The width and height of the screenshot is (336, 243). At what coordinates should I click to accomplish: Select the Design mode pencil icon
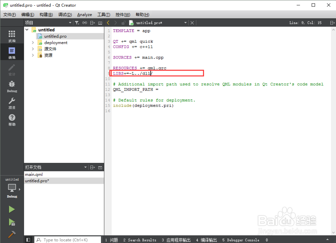click(x=12, y=69)
